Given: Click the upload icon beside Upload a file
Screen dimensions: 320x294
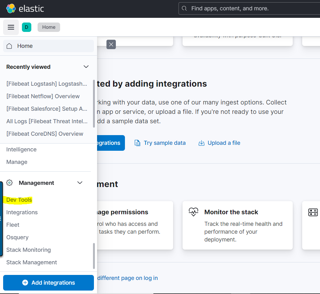Looking at the screenshot, I should click(202, 143).
